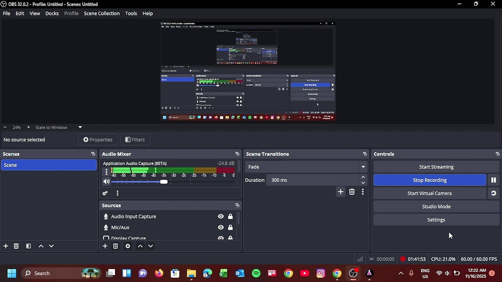The image size is (502, 282).
Task: Pause the recording with the pause icon
Action: [x=493, y=180]
